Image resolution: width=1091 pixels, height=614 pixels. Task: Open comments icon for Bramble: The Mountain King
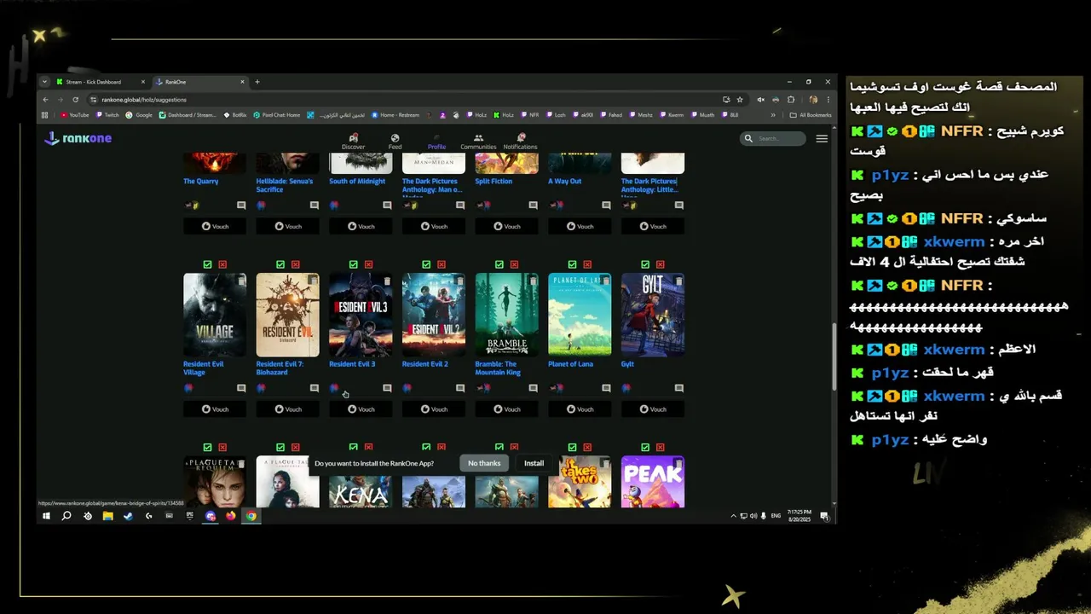[533, 388]
